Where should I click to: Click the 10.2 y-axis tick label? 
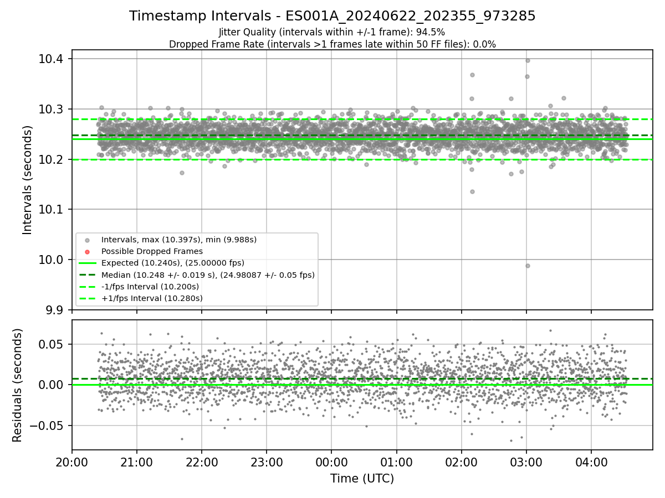(50, 159)
